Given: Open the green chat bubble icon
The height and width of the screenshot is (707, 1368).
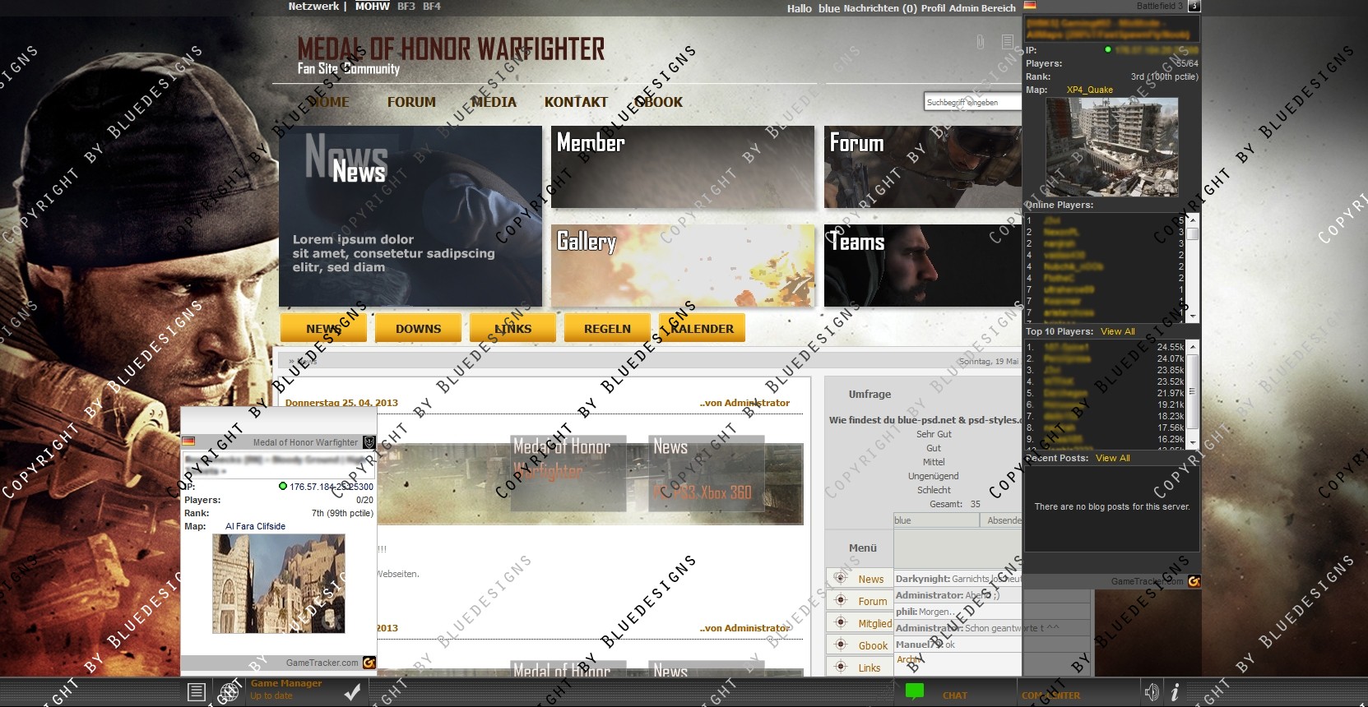Looking at the screenshot, I should click(915, 691).
